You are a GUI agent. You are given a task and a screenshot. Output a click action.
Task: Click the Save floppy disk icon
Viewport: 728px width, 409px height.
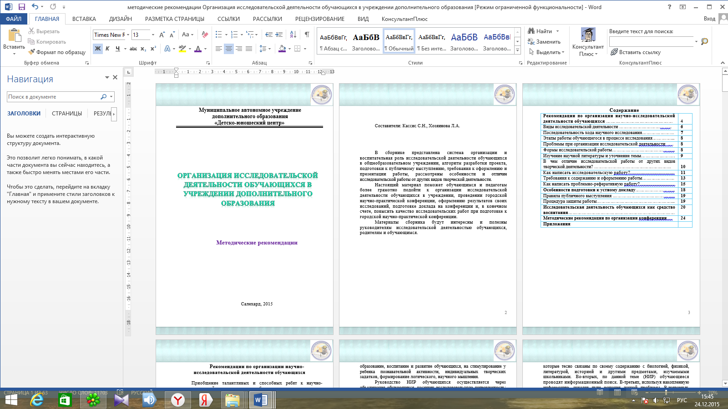[21, 7]
